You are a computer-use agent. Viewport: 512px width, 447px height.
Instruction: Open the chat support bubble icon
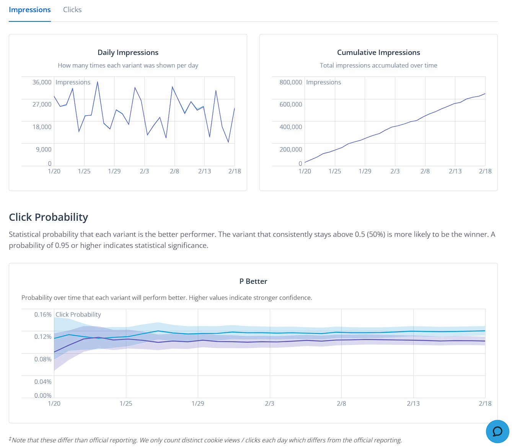click(497, 431)
